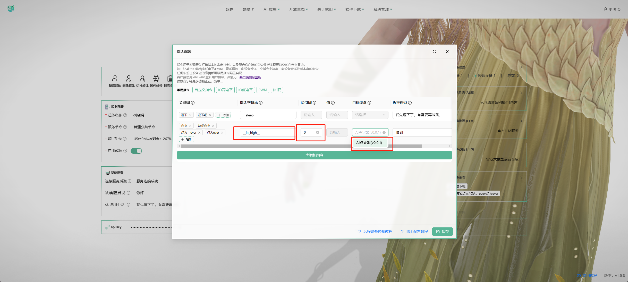Open the 客户端指令监听 link
628x282 pixels.
click(x=250, y=77)
